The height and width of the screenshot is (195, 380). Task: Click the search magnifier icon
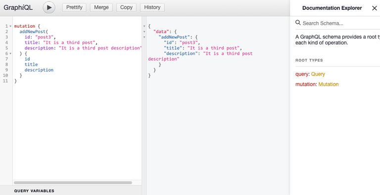point(298,23)
